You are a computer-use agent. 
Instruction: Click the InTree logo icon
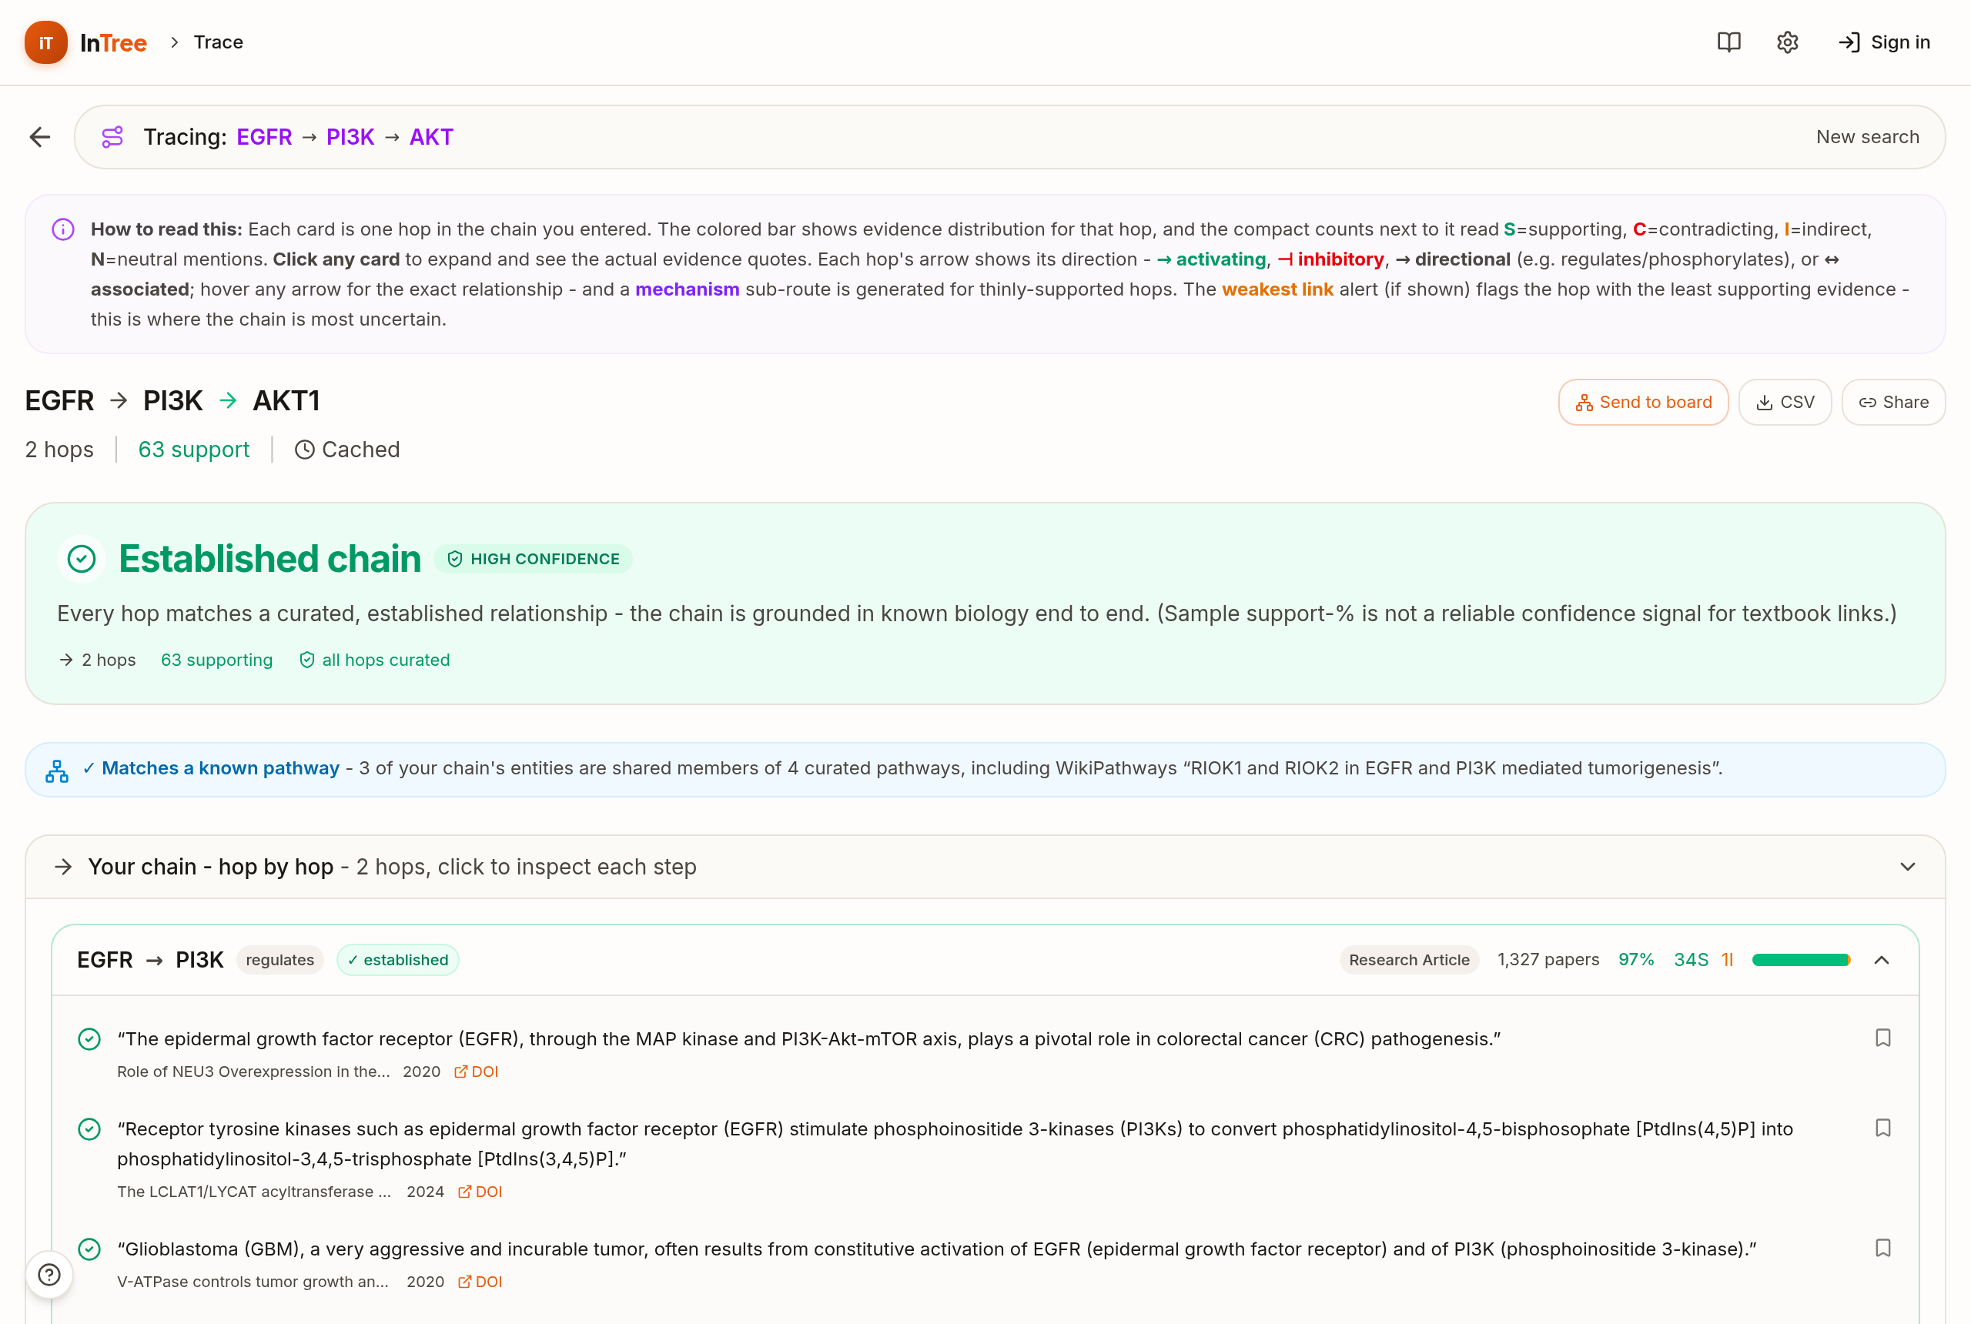tap(45, 42)
